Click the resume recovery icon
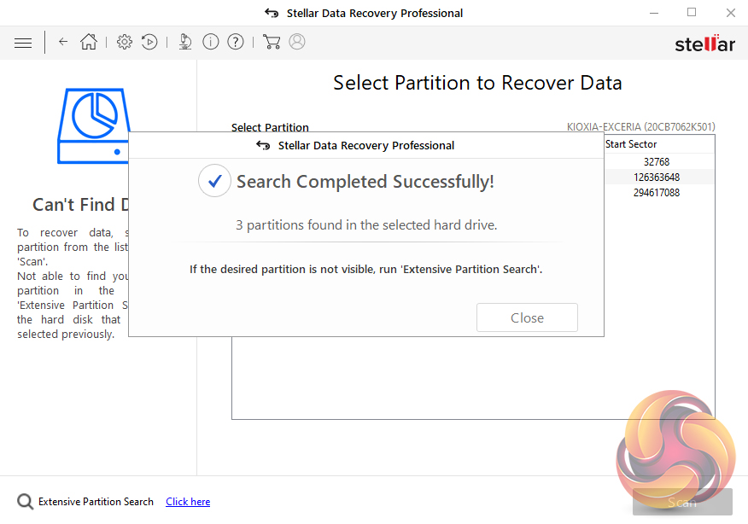The width and height of the screenshot is (748, 524). [149, 42]
